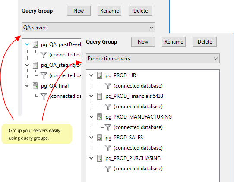Collapse the pg_PROD_MANUFACTURING tree node
This screenshot has width=234, height=182.
(x=91, y=117)
